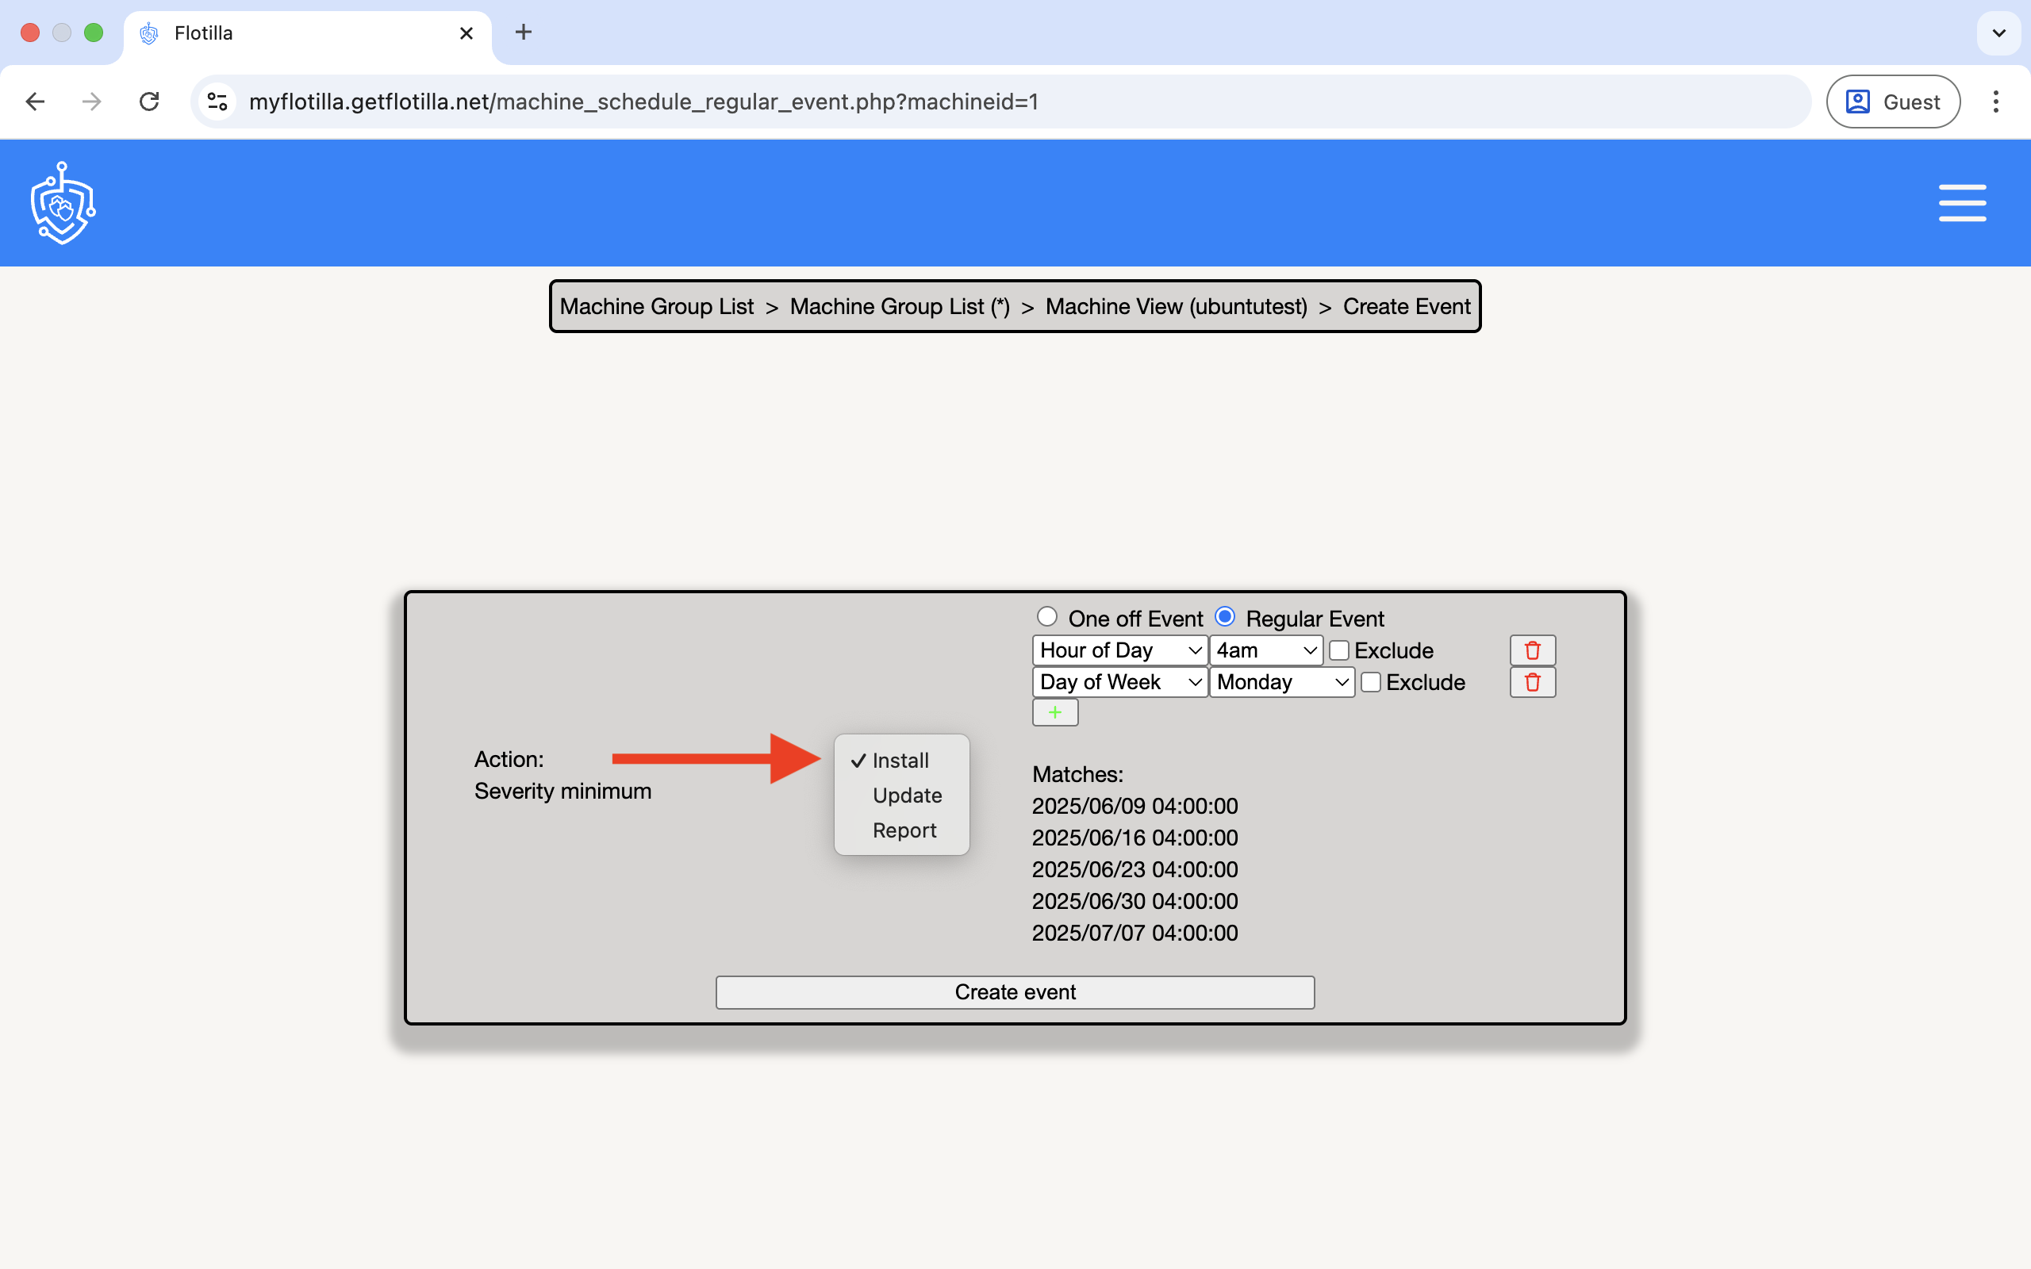
Task: Choose Update in Action menu
Action: (906, 795)
